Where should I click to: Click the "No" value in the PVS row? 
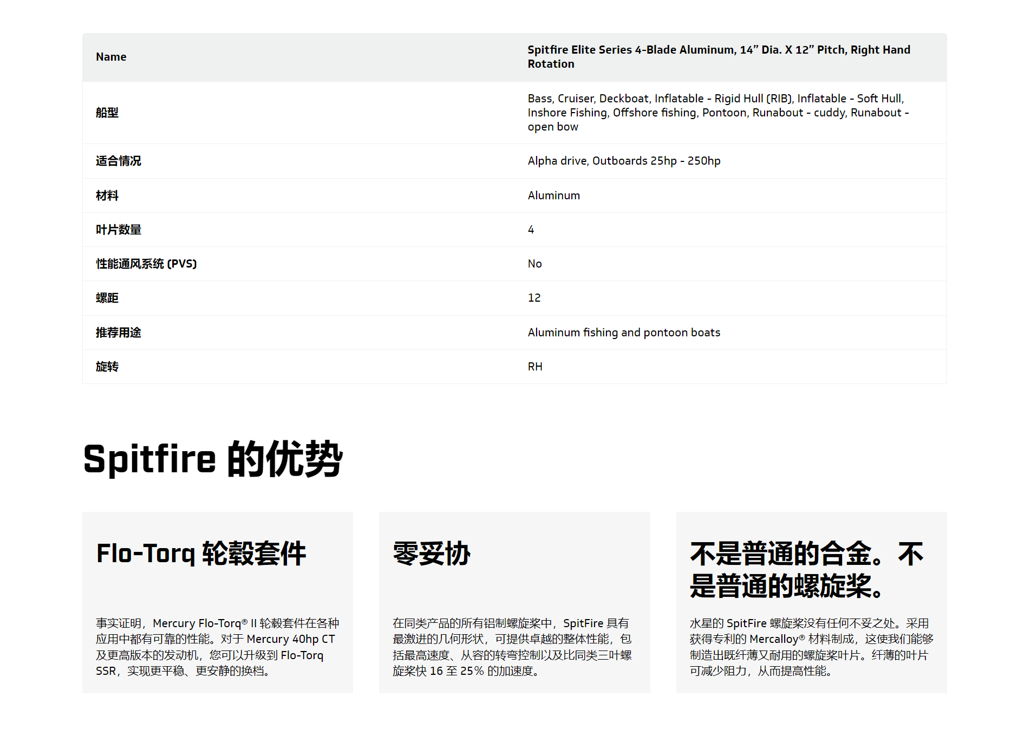pos(534,264)
